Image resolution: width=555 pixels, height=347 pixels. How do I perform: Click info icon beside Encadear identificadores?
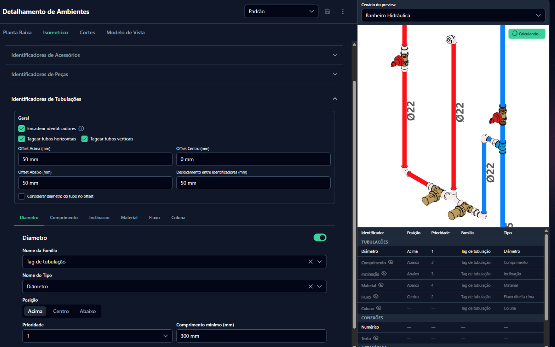pos(81,128)
